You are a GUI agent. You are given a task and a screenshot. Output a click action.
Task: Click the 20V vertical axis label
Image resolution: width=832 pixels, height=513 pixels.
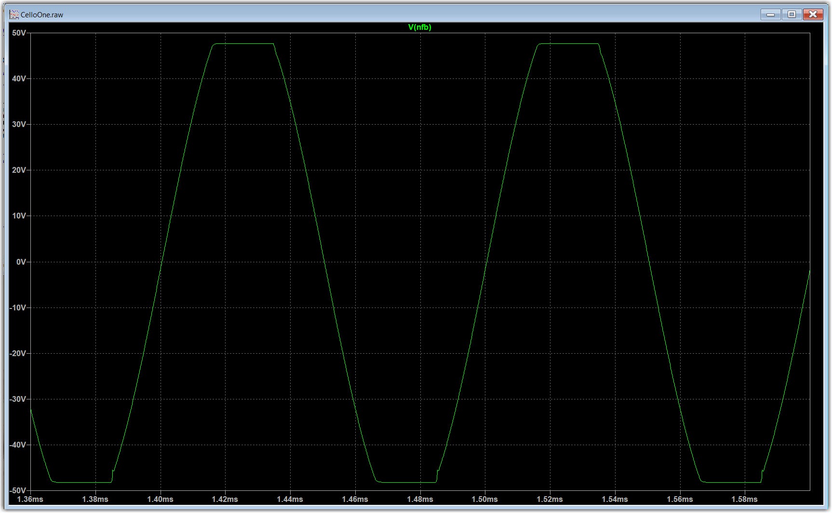tap(19, 170)
